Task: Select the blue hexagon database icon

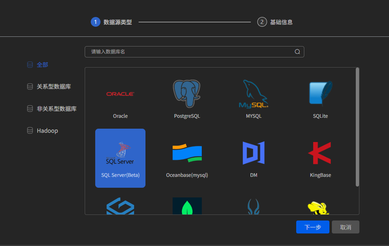Action: coord(120,206)
